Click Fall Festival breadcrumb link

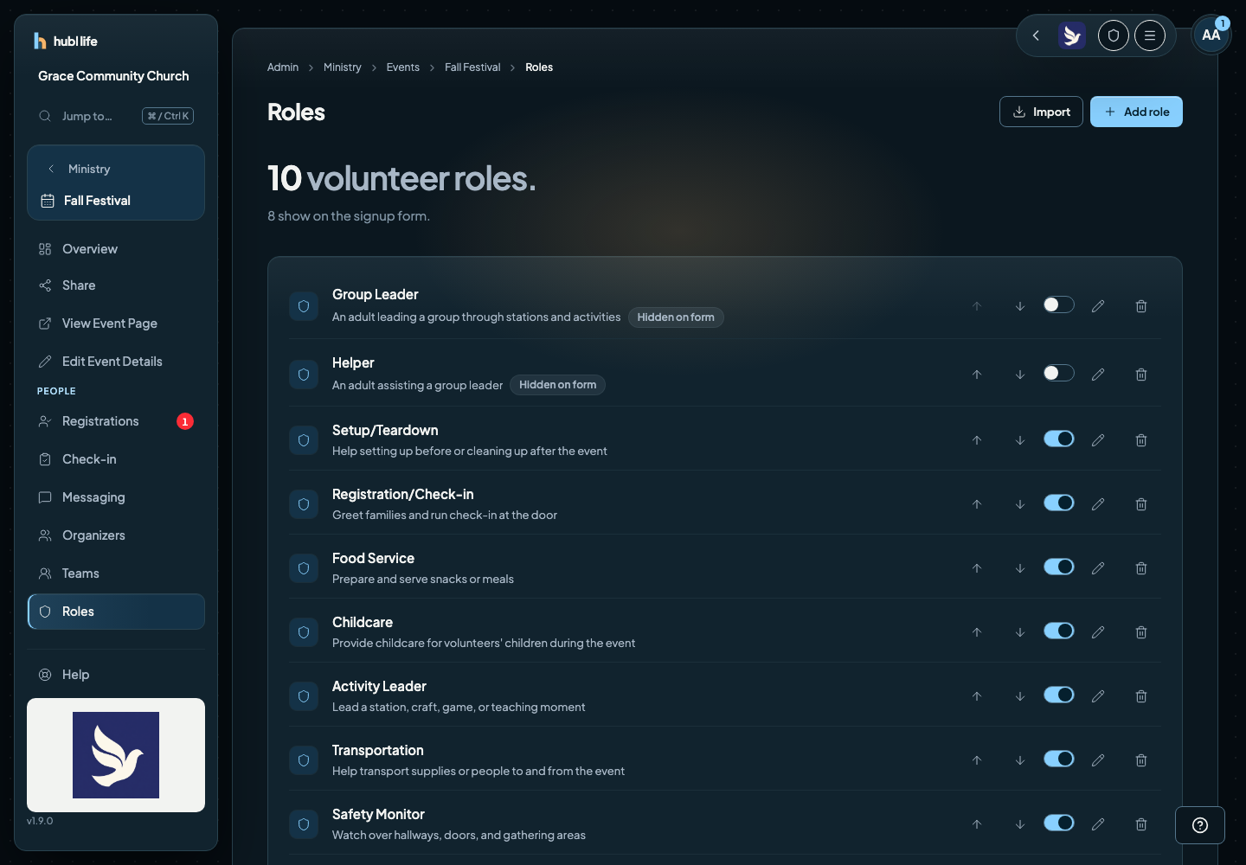click(472, 67)
